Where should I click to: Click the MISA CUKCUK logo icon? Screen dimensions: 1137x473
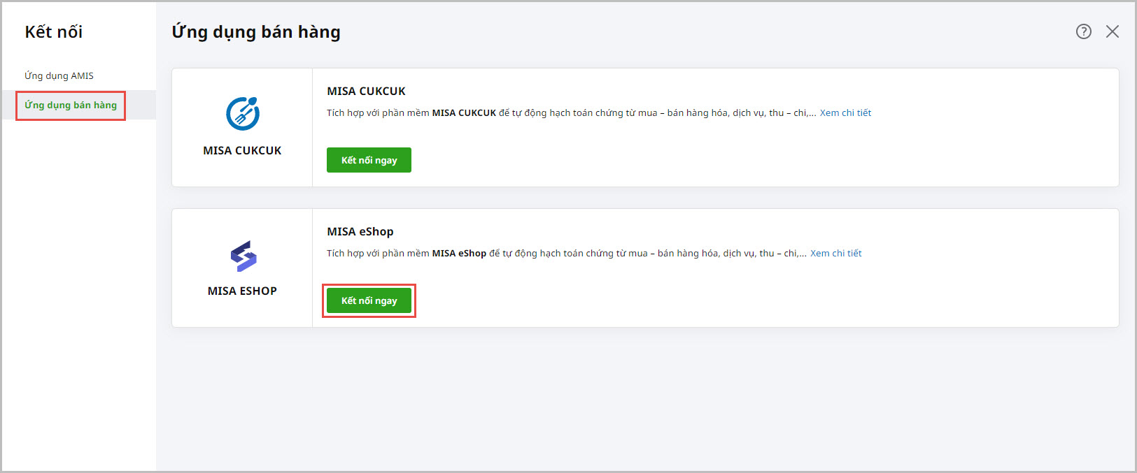point(242,113)
